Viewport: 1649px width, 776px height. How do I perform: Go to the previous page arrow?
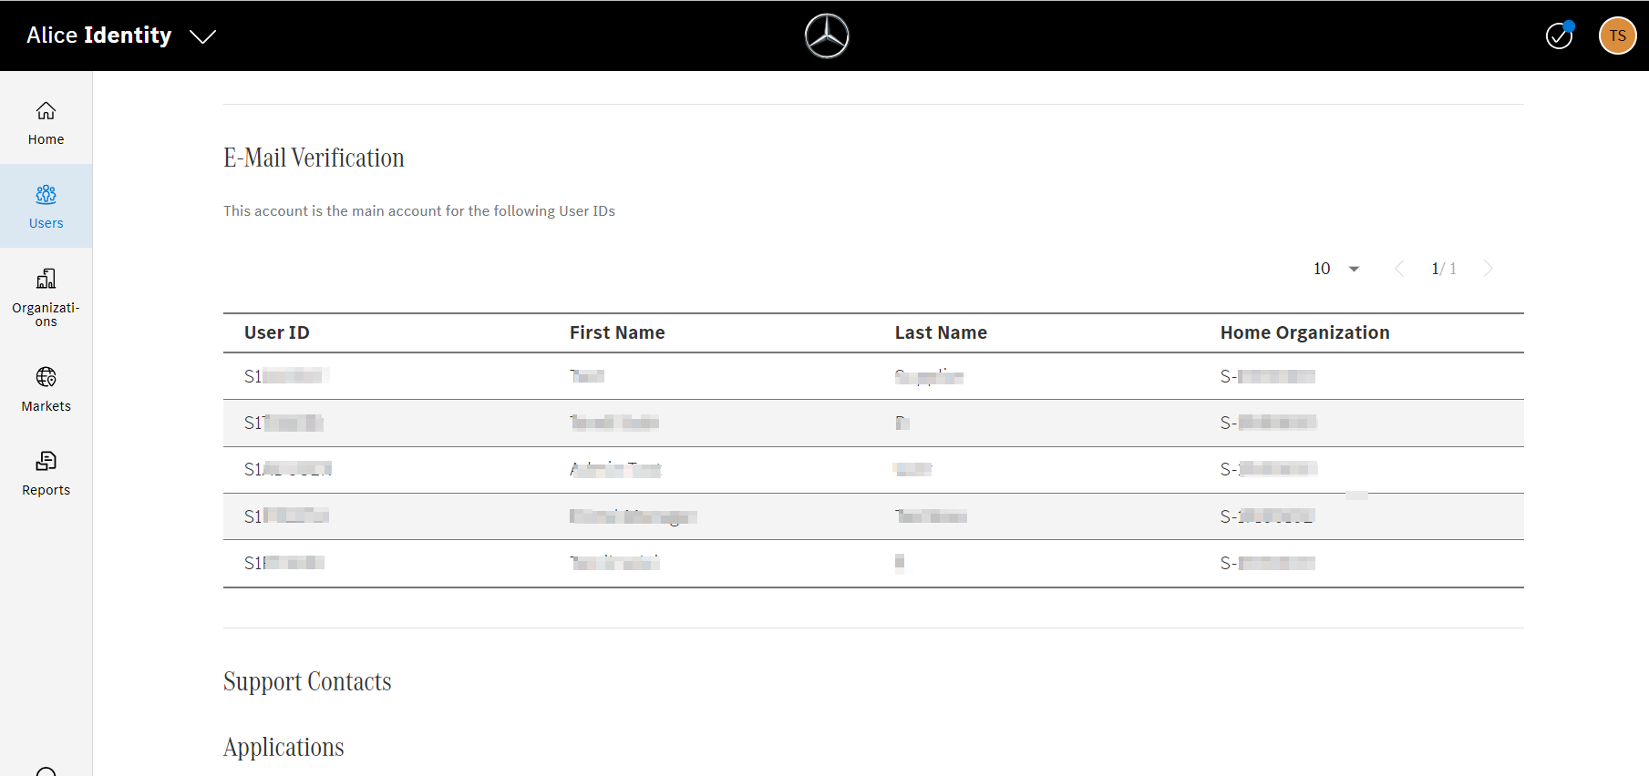coord(1399,269)
